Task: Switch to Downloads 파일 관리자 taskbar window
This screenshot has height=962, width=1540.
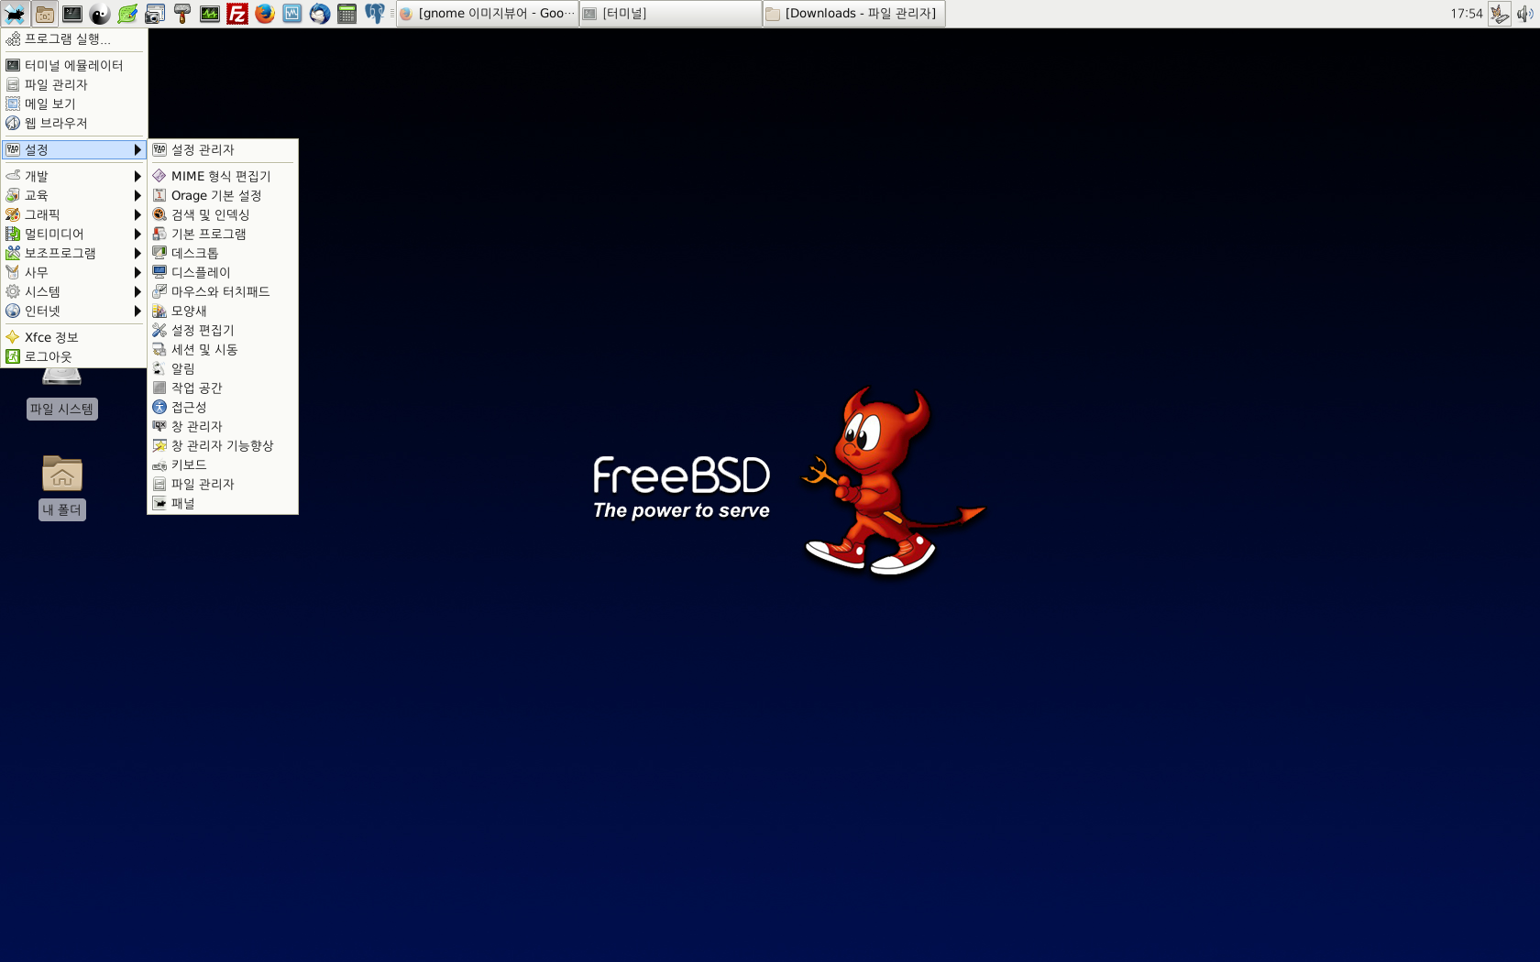Action: [x=854, y=14]
